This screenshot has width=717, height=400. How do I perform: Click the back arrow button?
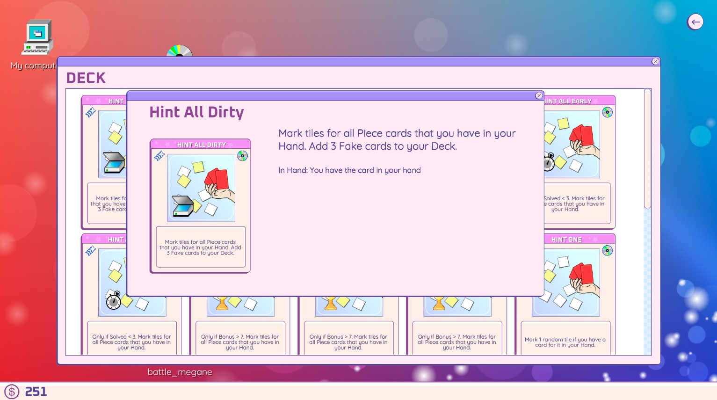(x=695, y=22)
